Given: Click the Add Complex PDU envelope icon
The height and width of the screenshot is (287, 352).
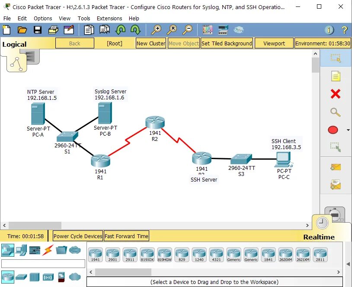Looking at the screenshot, I should [x=336, y=185].
